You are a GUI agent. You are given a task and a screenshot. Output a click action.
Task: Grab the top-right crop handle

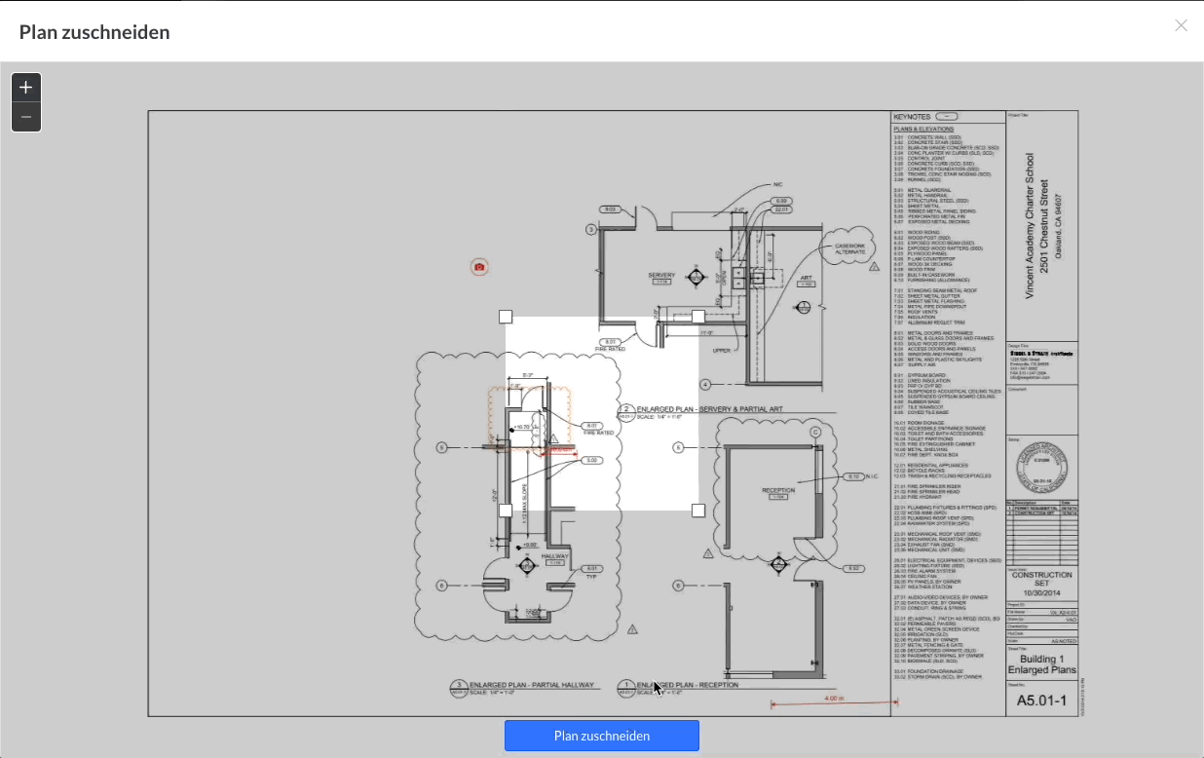pos(698,317)
